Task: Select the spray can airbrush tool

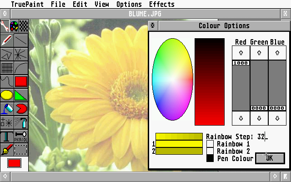Action: coord(21,122)
